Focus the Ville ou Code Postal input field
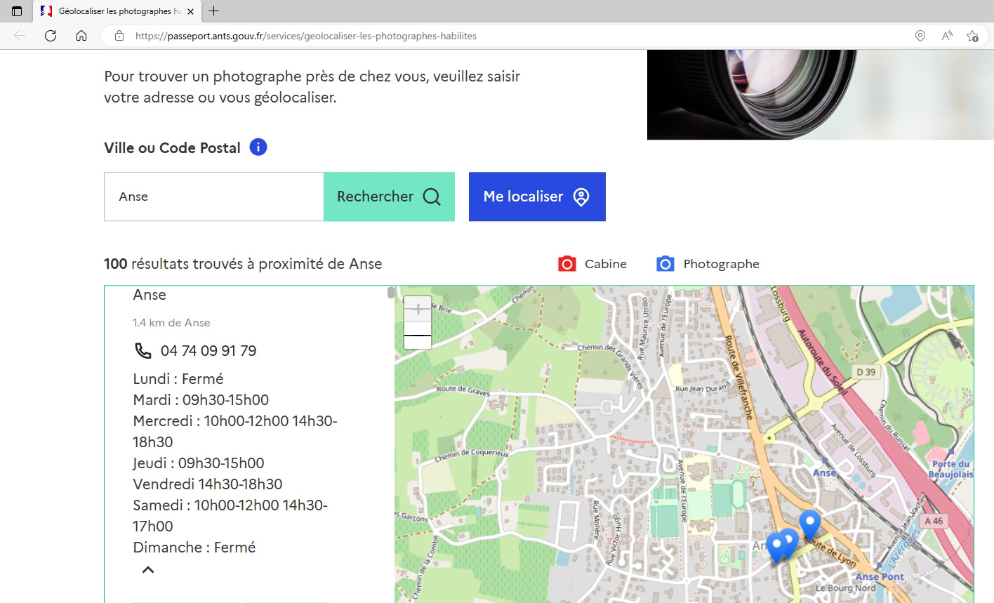Screen dimensions: 994x603 pos(214,197)
